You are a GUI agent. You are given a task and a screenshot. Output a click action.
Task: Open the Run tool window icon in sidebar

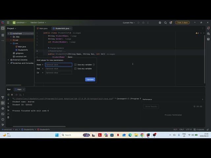3,103
